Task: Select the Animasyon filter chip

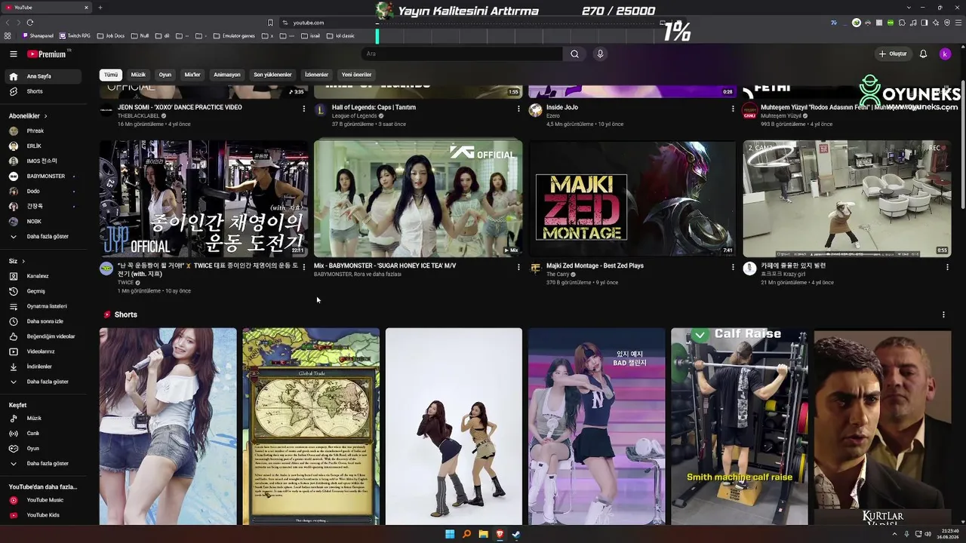Action: pos(227,75)
